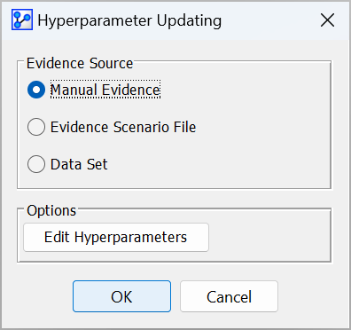Screen dimensions: 351x330
Task: Click the Hyperparameter Updating title text
Action: pyautogui.click(x=129, y=20)
